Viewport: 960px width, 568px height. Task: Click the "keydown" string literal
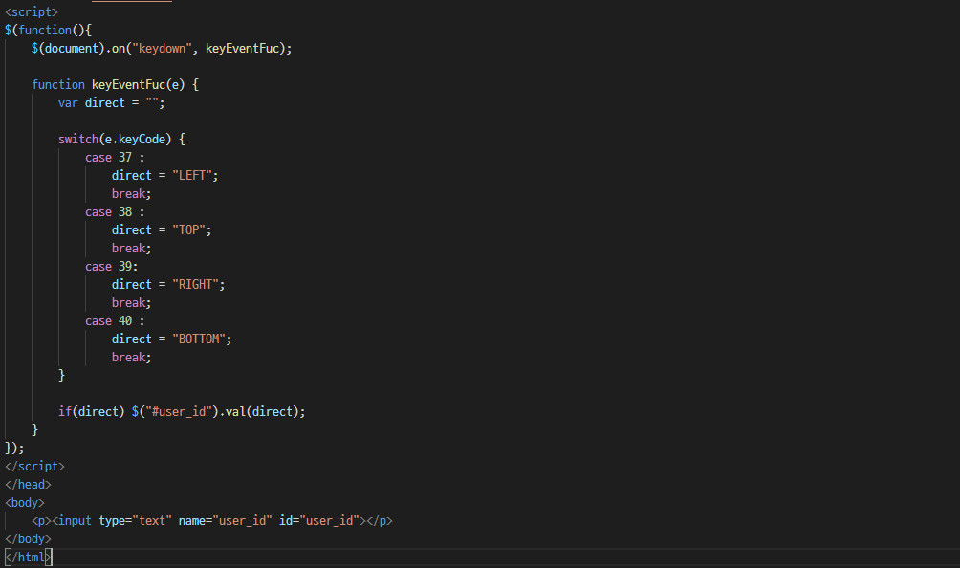[x=163, y=49]
